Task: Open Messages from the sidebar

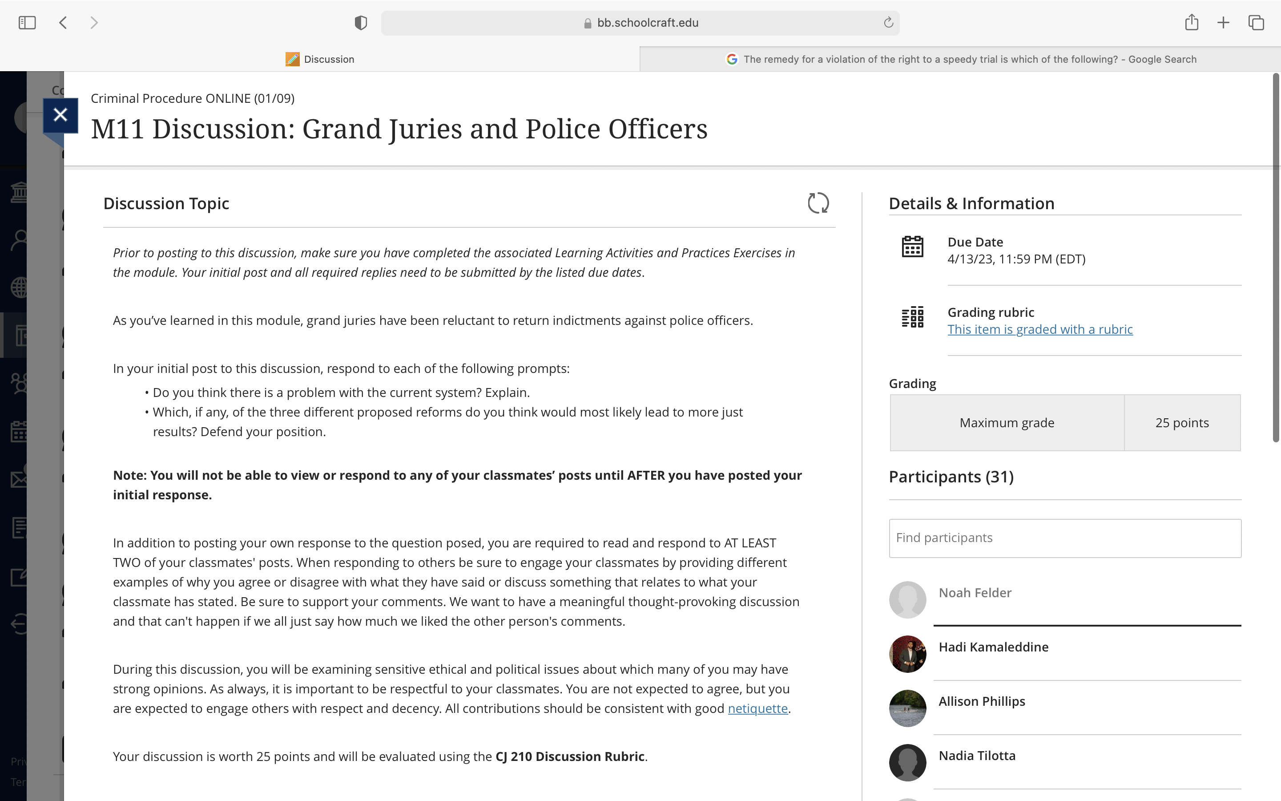Action: pos(19,479)
